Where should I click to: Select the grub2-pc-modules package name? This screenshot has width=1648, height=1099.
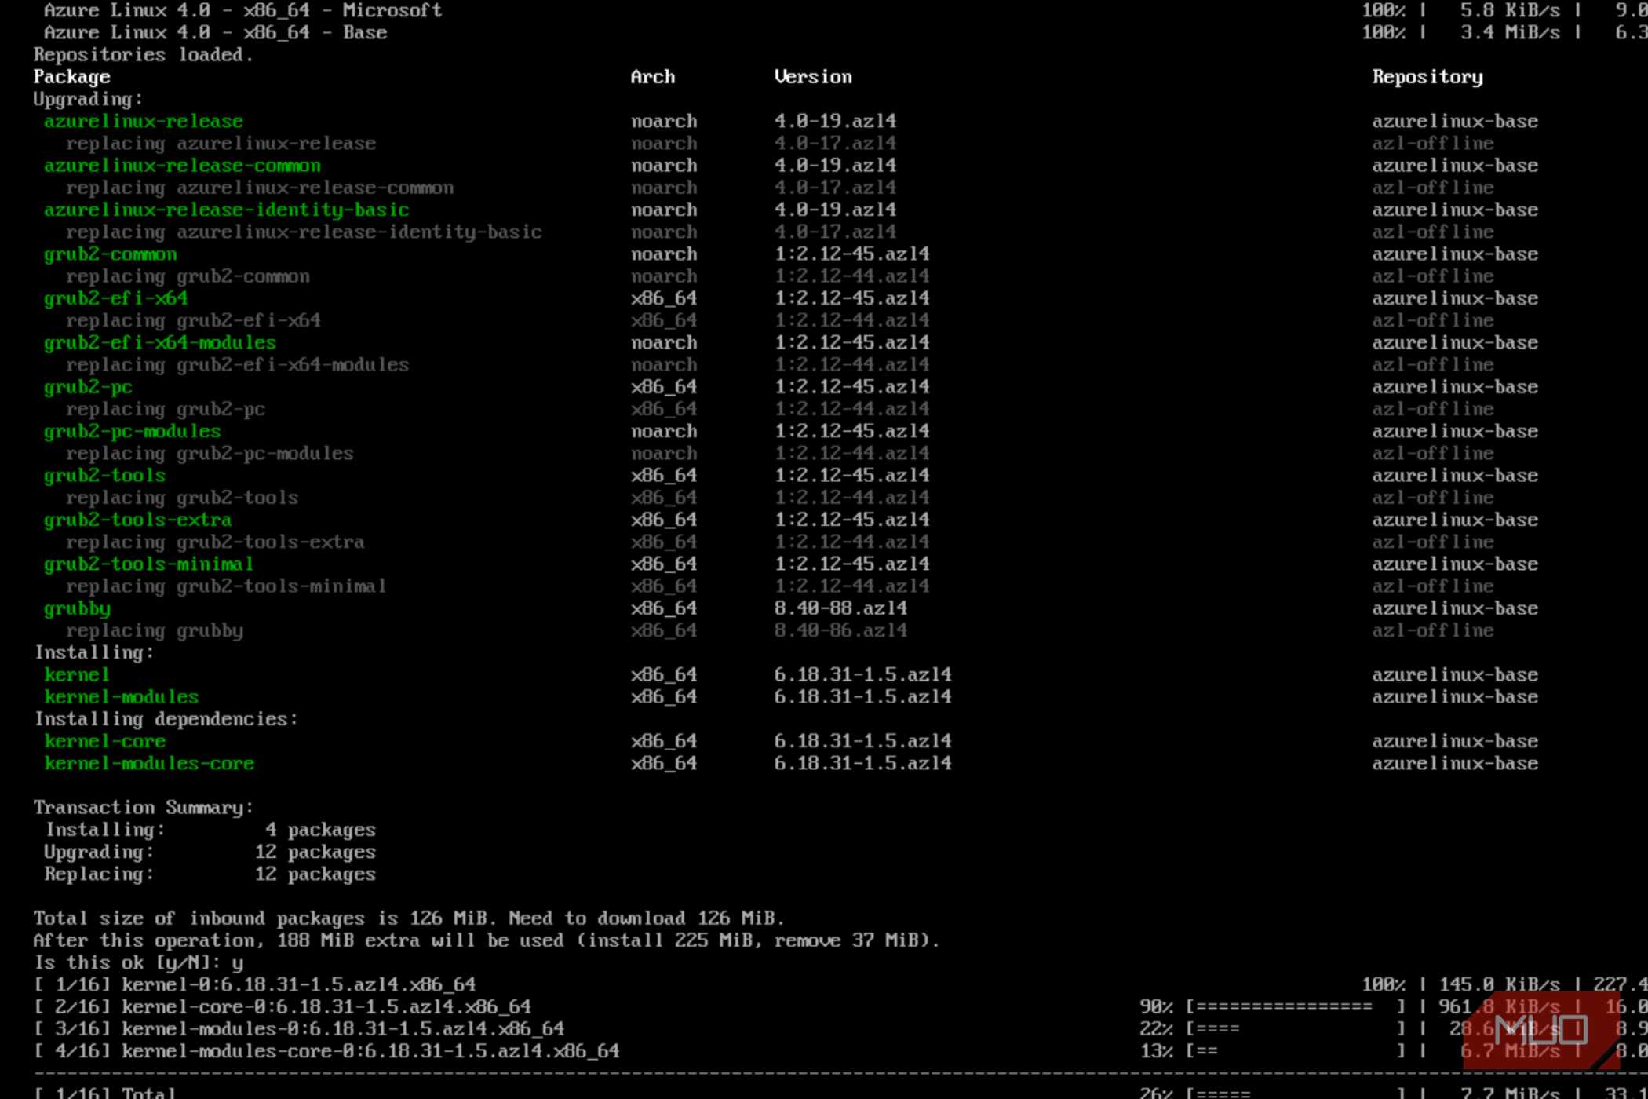[133, 432]
